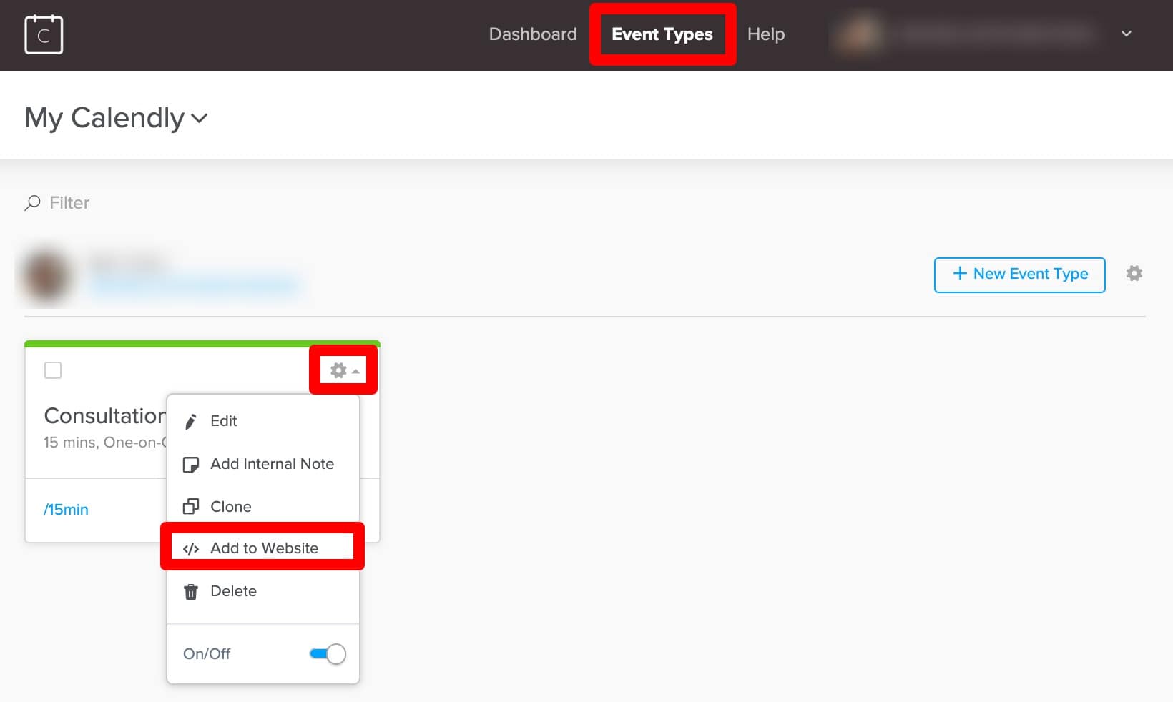The image size is (1173, 702).
Task: Click the Clone duplicate icon
Action: point(191,507)
